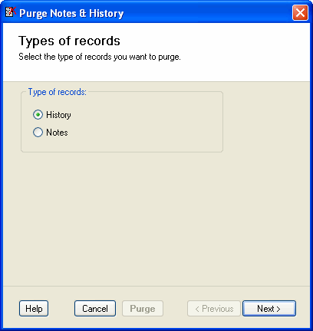The width and height of the screenshot is (313, 331).
Task: Choose the Notes radio button
Action: (x=38, y=133)
